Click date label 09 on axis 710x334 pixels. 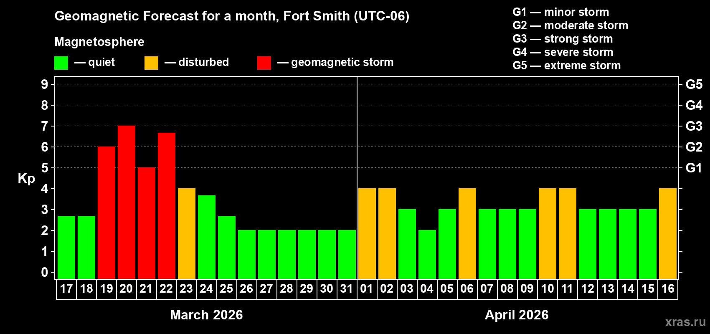point(527,289)
